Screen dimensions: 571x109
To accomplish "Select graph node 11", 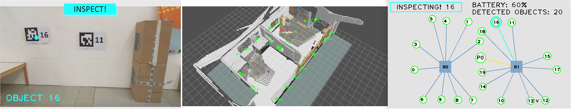I will click(x=512, y=23).
